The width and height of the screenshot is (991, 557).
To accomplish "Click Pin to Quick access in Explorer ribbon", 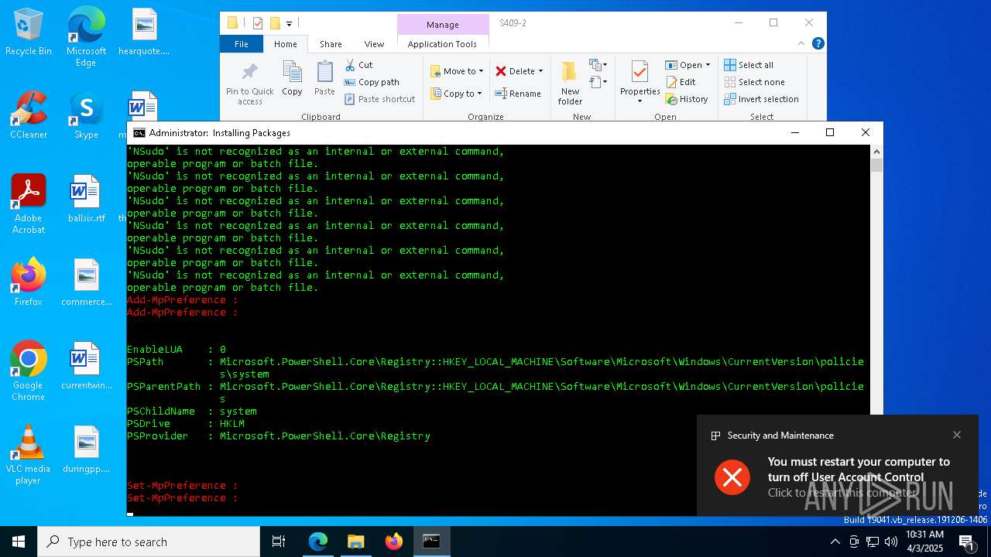I will point(249,84).
